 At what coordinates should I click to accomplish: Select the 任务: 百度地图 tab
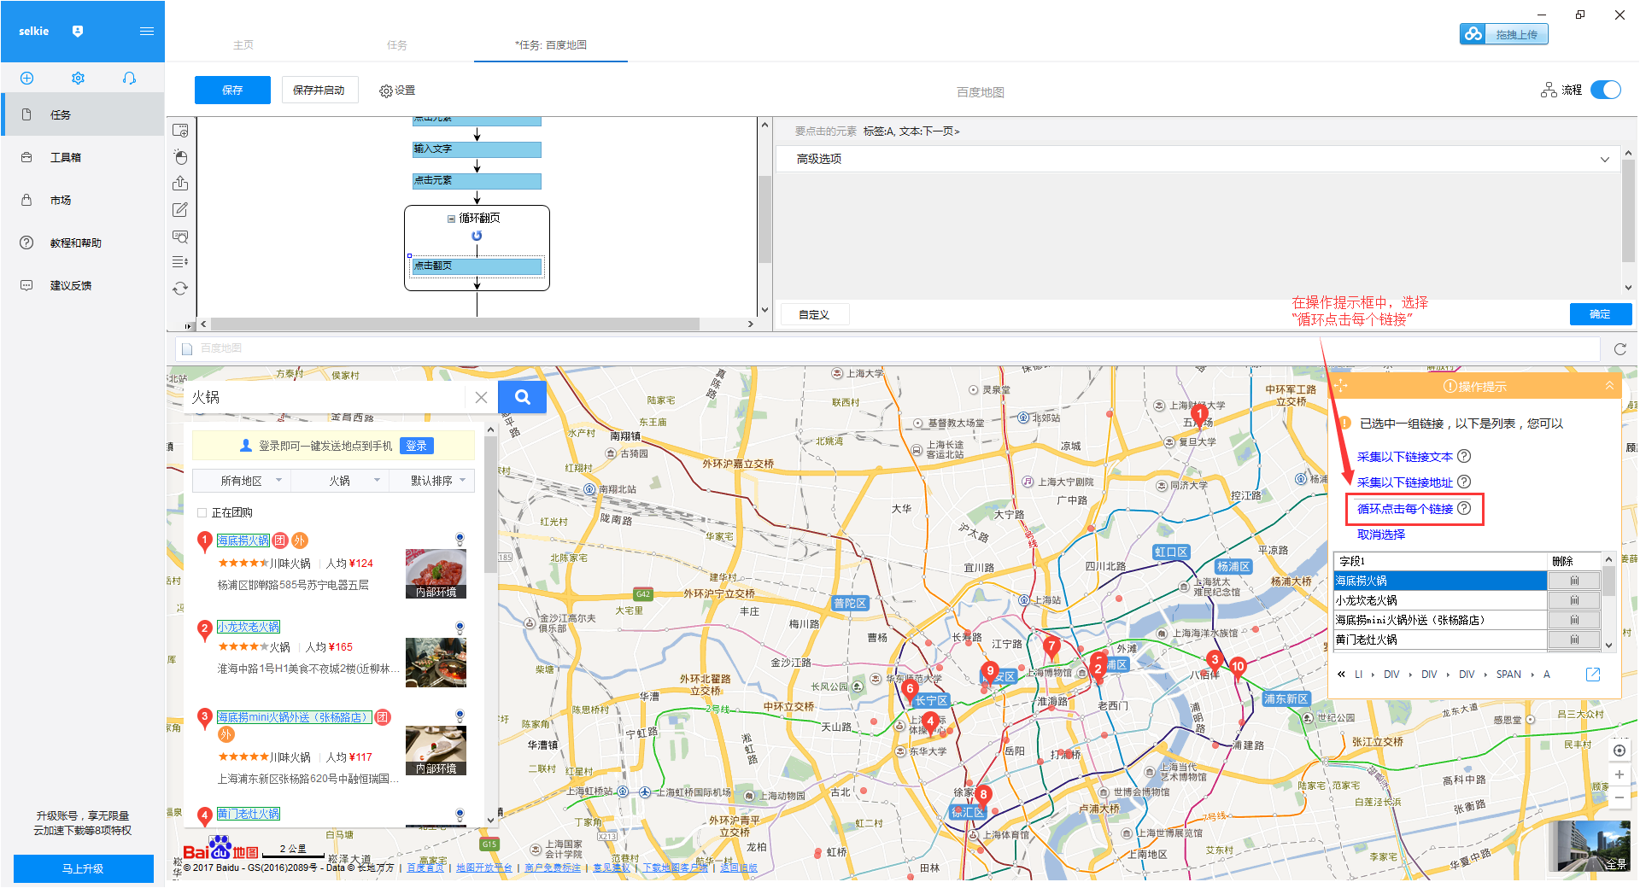pyautogui.click(x=551, y=45)
